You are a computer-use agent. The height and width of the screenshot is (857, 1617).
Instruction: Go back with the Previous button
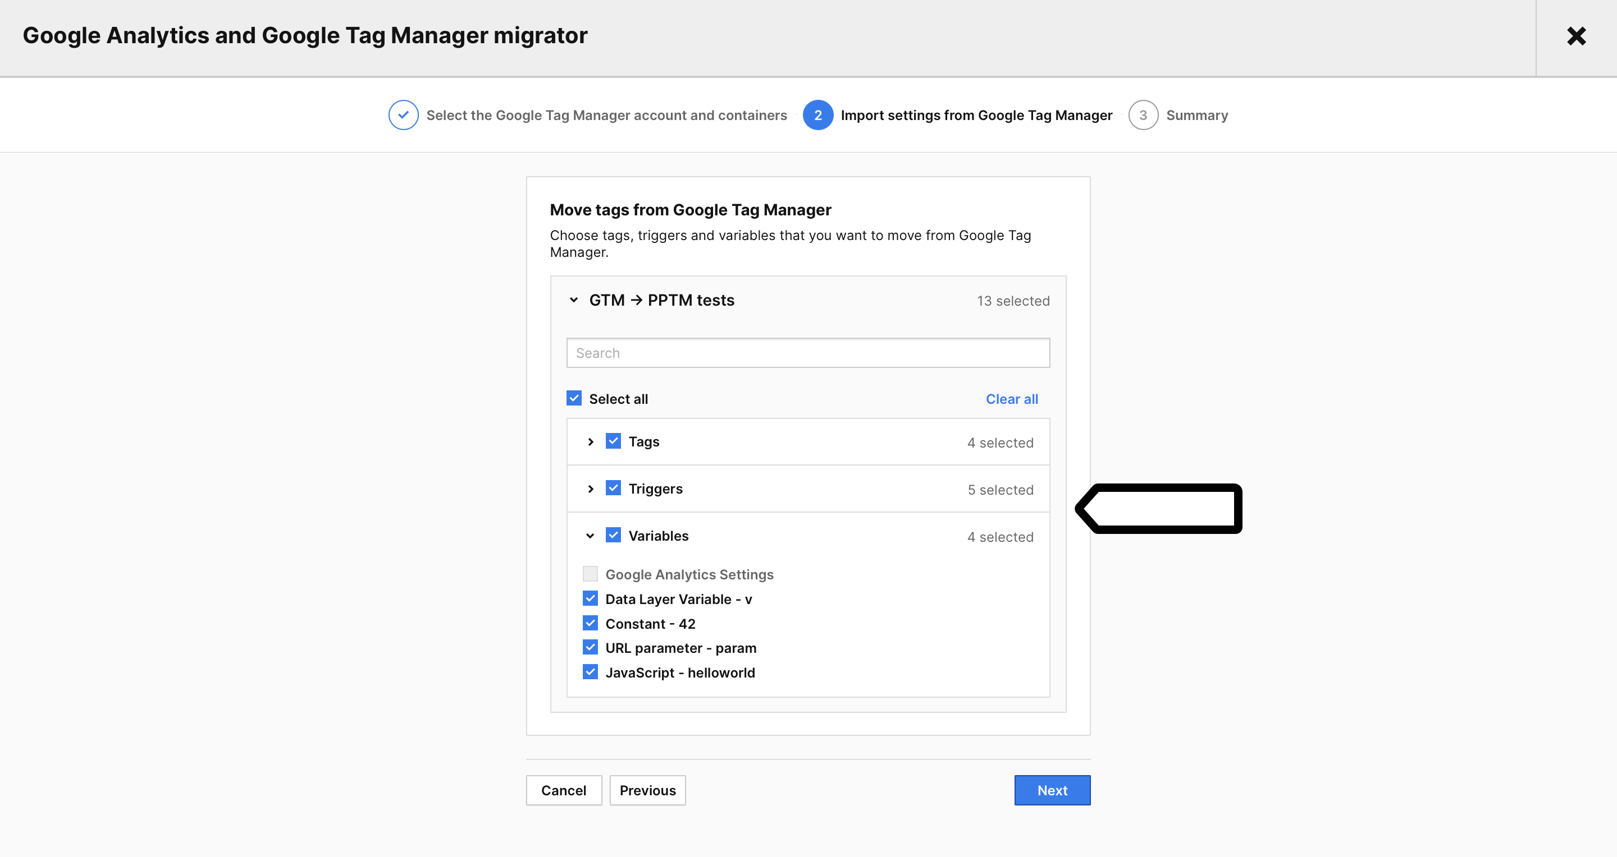(647, 791)
